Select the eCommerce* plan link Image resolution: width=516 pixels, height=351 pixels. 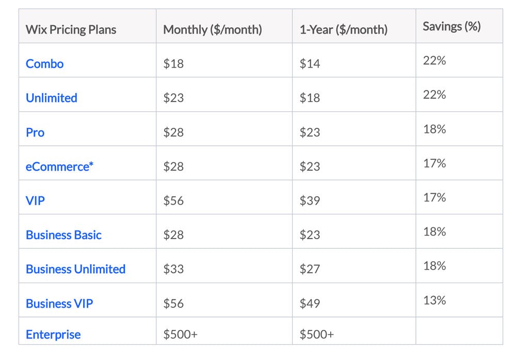pos(60,166)
